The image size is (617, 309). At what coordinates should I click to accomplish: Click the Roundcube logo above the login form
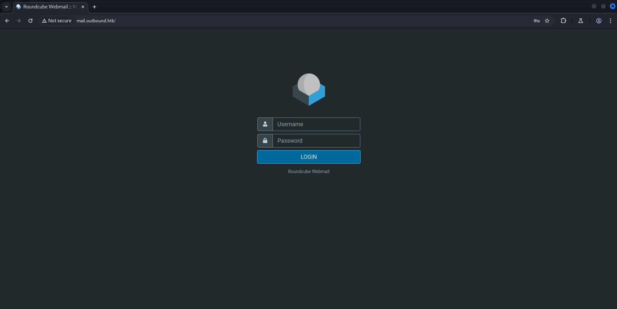308,90
